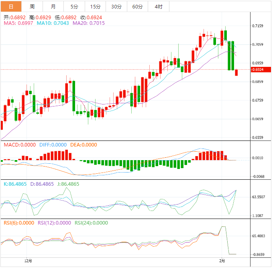Click the RSI(6) indicator label
Viewport: 275px width, 269px height.
19,223
